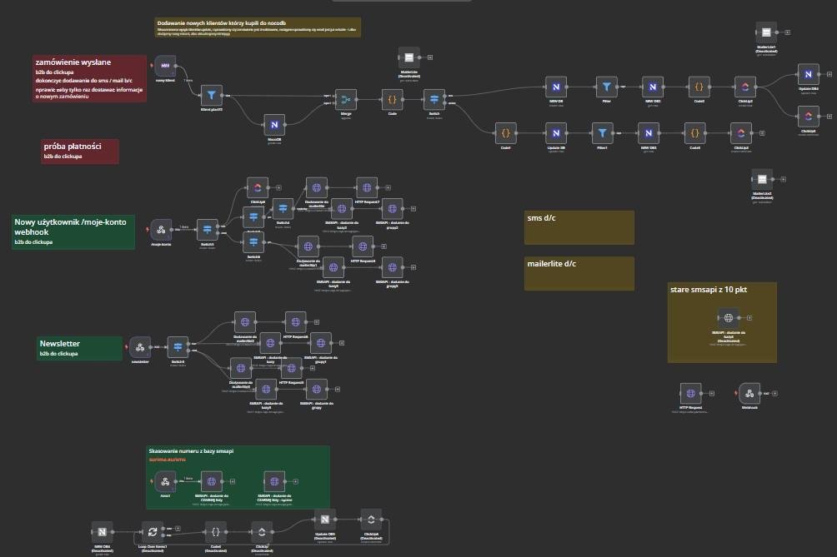Select the HTTP Request9 node
This screenshot has width=837, height=557.
(292, 368)
